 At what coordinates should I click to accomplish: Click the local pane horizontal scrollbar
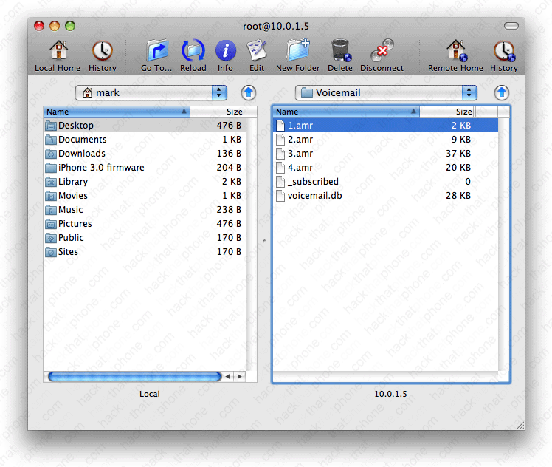click(133, 376)
